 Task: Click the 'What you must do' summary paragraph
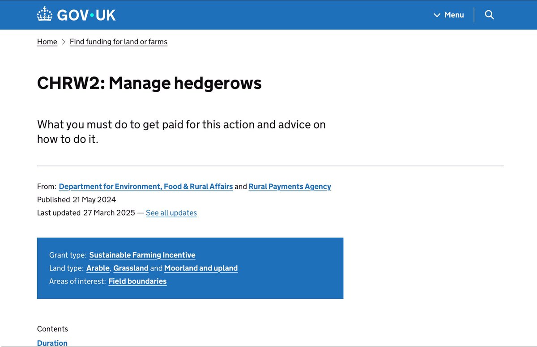point(181,131)
